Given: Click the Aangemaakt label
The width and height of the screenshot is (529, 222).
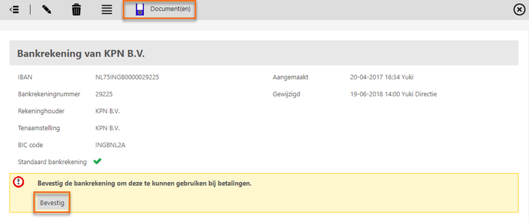Looking at the screenshot, I should (290, 77).
